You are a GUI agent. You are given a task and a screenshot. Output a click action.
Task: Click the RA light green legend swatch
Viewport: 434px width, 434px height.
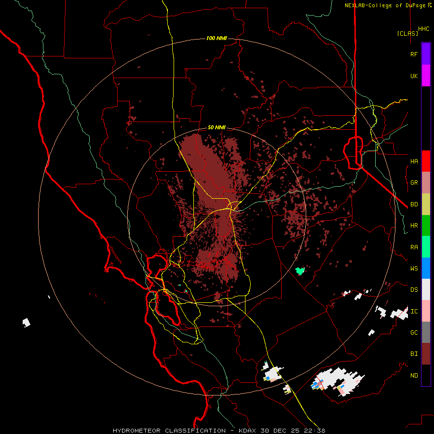click(426, 247)
